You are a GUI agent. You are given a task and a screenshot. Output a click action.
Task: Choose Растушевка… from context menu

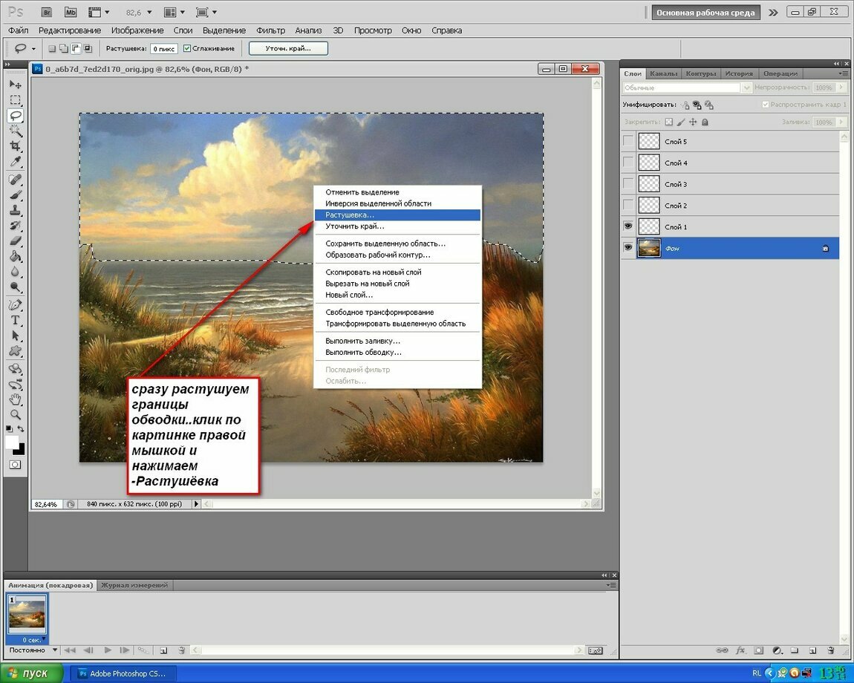(397, 215)
